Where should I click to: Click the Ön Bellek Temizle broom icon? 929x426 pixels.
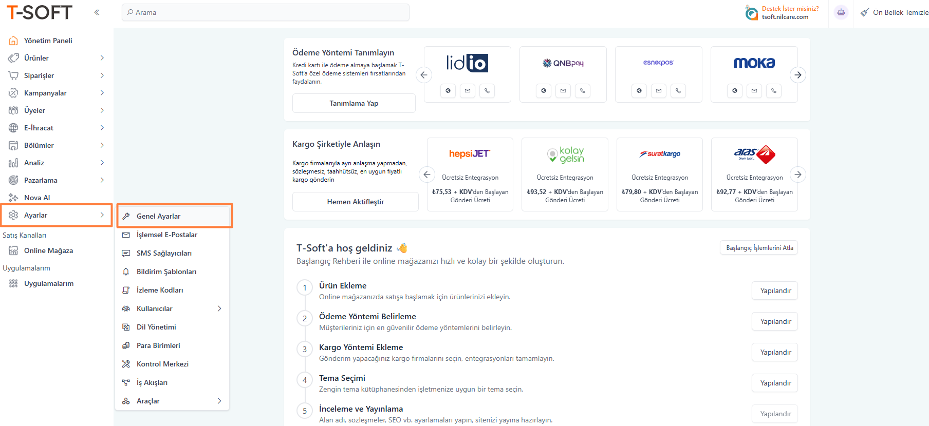[x=865, y=12]
